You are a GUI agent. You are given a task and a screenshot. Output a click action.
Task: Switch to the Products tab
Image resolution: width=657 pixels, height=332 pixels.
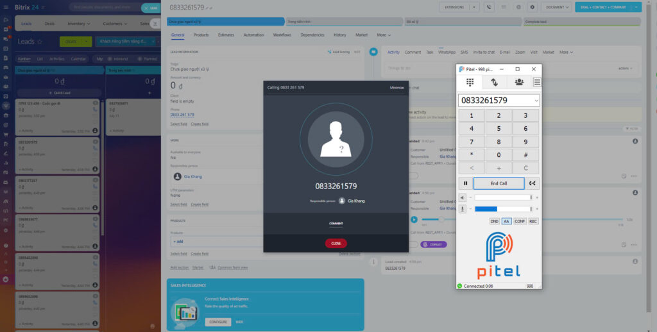201,35
